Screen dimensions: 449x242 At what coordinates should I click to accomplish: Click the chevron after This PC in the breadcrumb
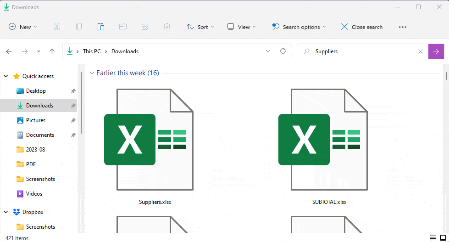[106, 51]
